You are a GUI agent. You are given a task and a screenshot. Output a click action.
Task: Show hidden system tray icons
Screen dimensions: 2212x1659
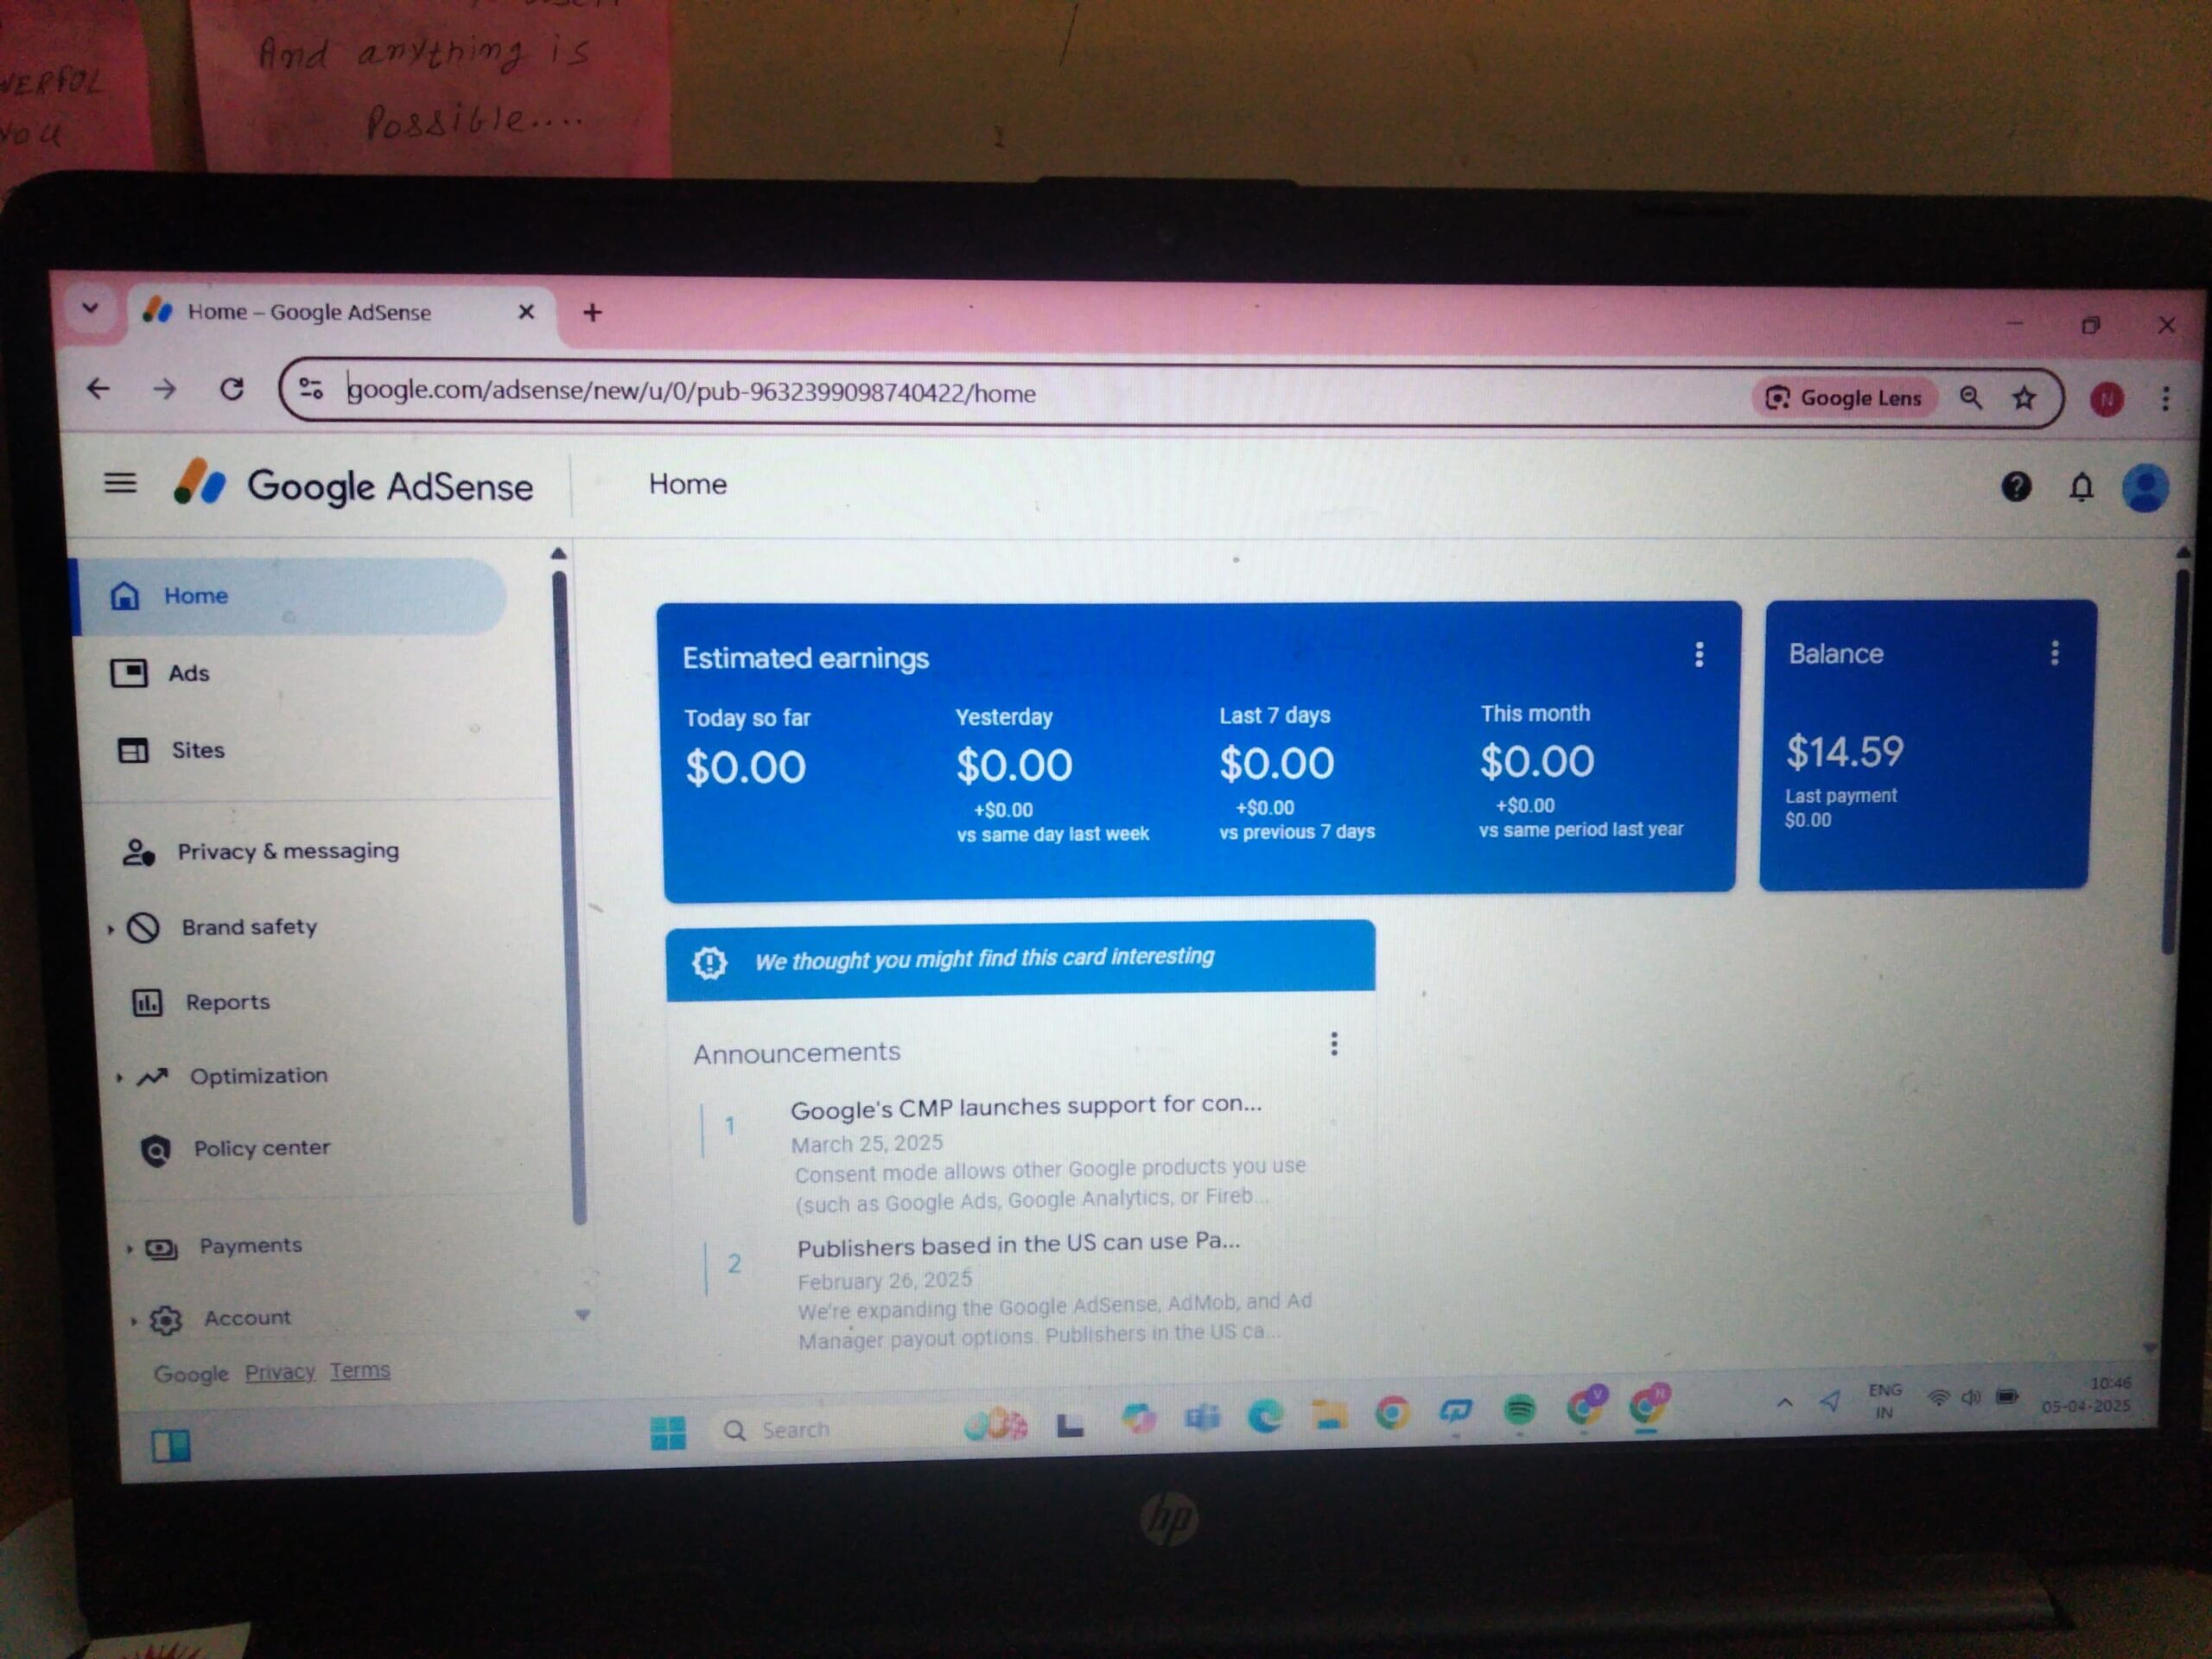(1785, 1402)
